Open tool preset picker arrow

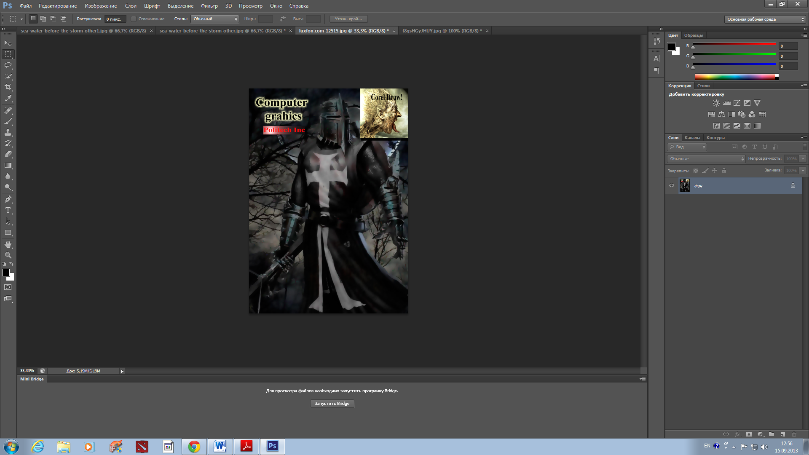pos(21,19)
